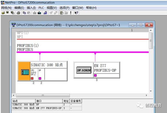Open the 选项(P) menu
Screen dimensions: 167x113
click(x=64, y=8)
